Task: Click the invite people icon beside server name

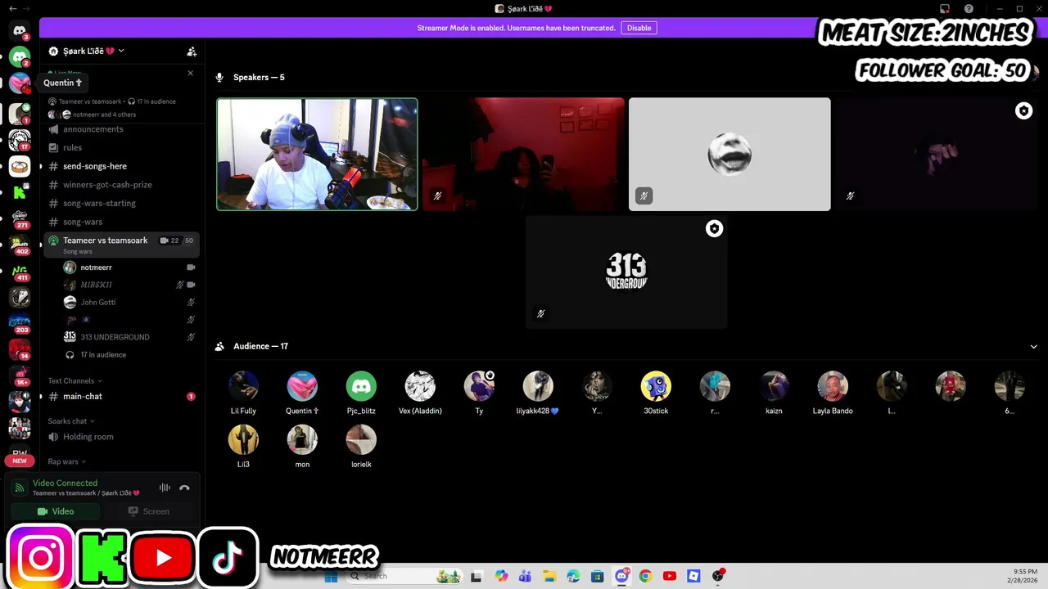Action: [x=192, y=52]
